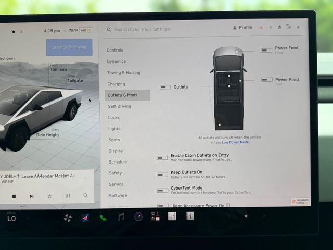Open the Dynamics settings section

pyautogui.click(x=117, y=61)
